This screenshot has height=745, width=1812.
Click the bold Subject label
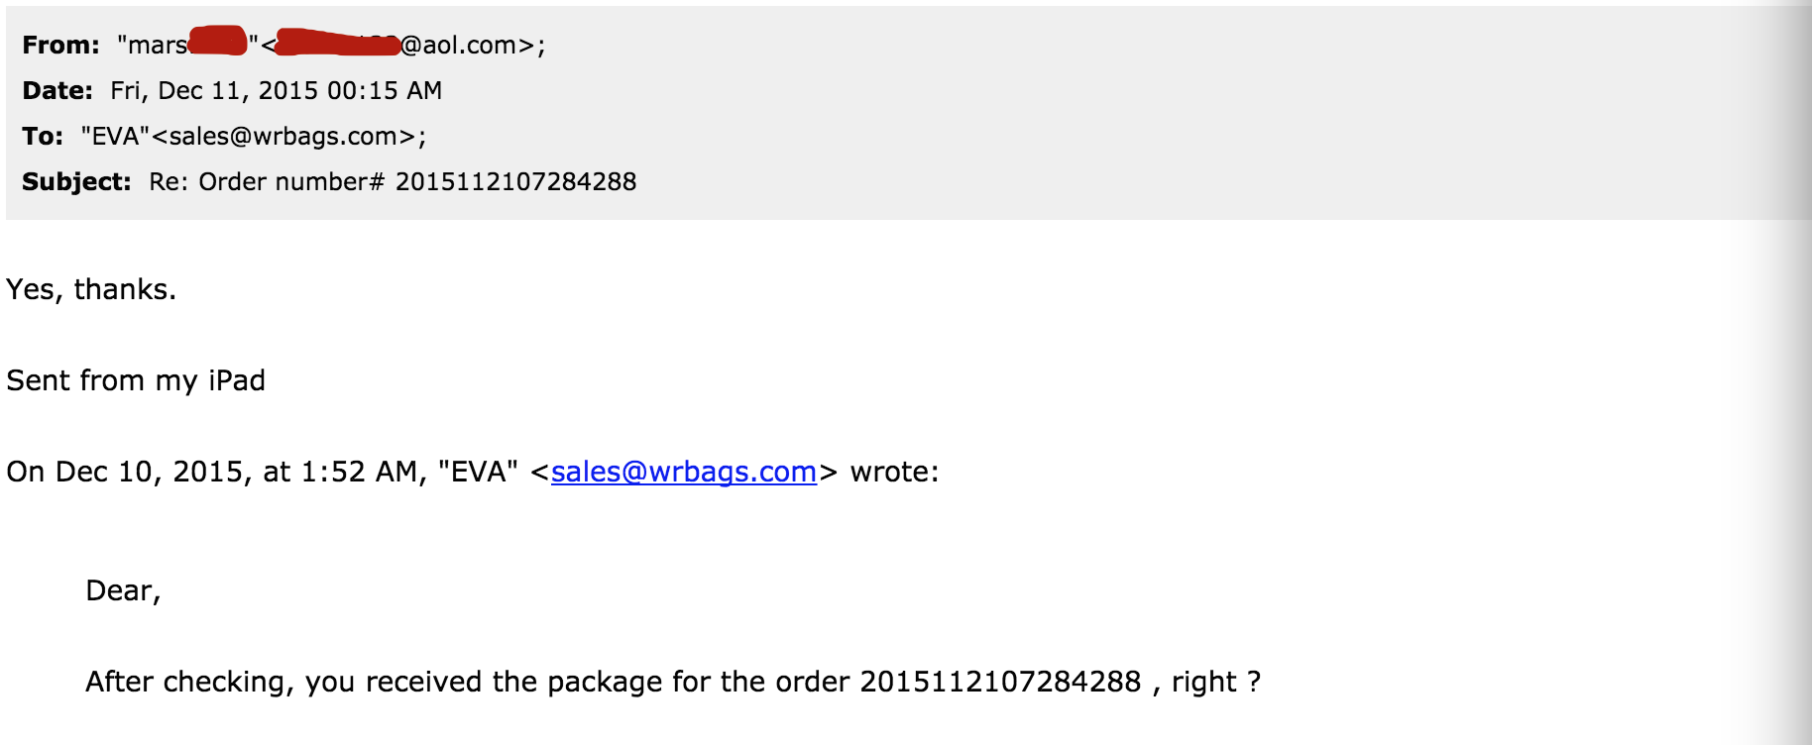(76, 182)
